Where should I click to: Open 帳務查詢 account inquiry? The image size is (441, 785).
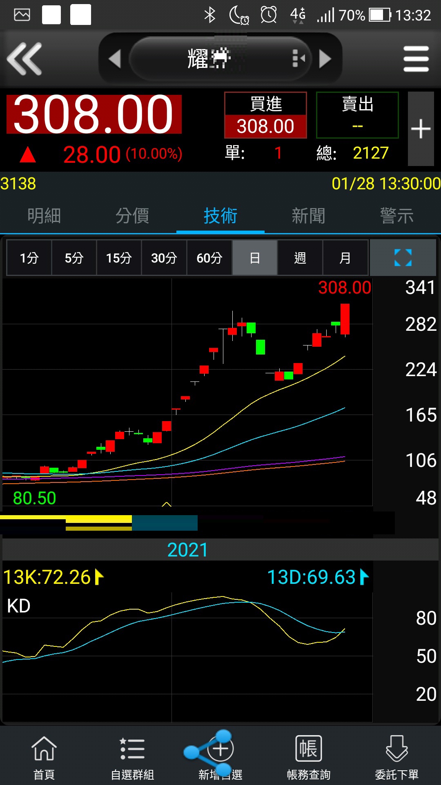coord(309,757)
